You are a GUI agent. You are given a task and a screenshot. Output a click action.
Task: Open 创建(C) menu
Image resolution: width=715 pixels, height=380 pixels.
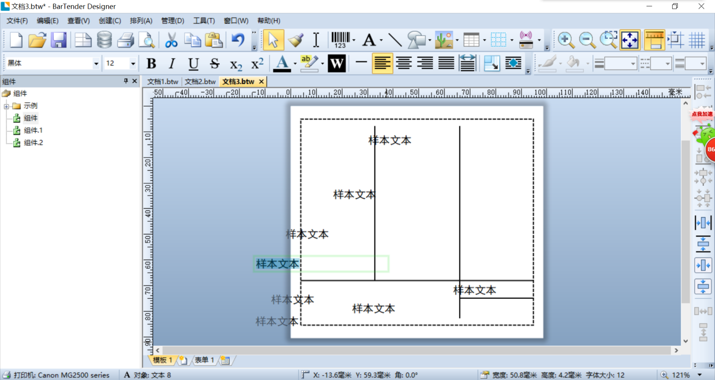pos(110,21)
